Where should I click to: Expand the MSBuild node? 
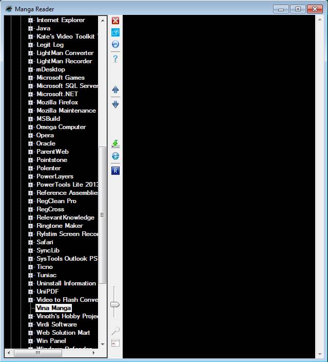[30, 119]
